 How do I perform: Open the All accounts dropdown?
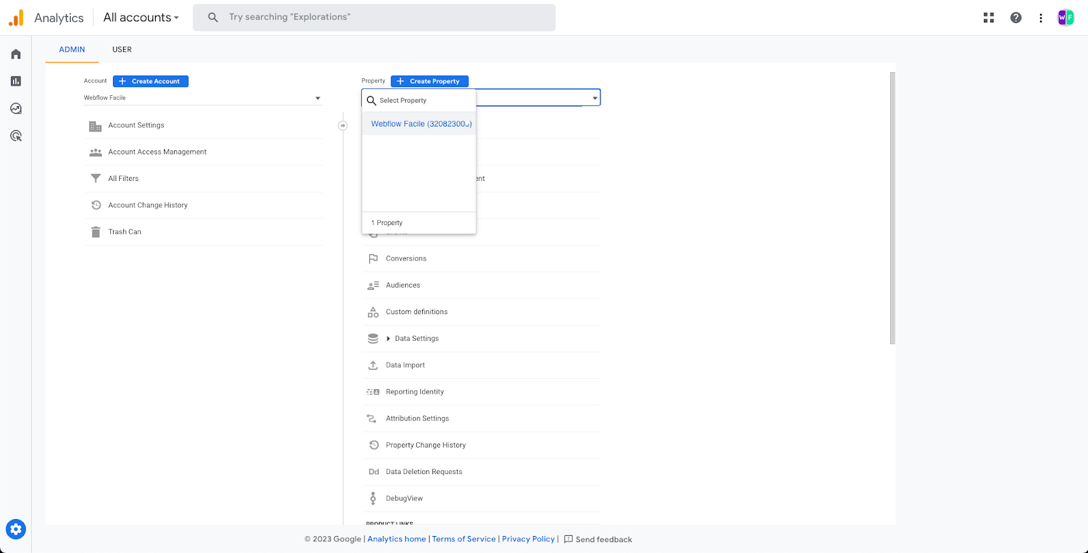coord(141,18)
